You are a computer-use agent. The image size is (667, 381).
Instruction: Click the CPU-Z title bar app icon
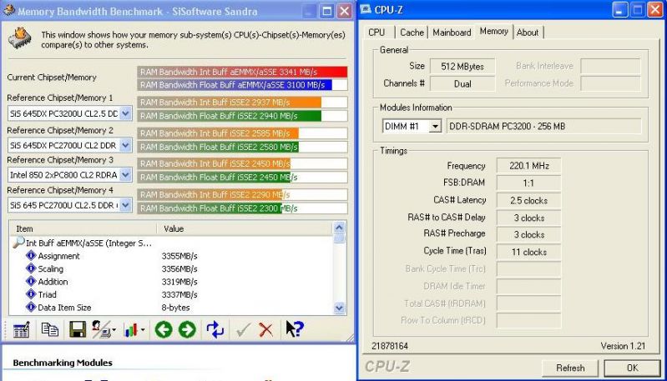(366, 9)
